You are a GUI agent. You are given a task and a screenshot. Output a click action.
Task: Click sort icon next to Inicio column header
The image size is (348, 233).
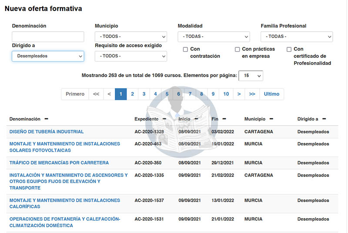tap(196, 119)
